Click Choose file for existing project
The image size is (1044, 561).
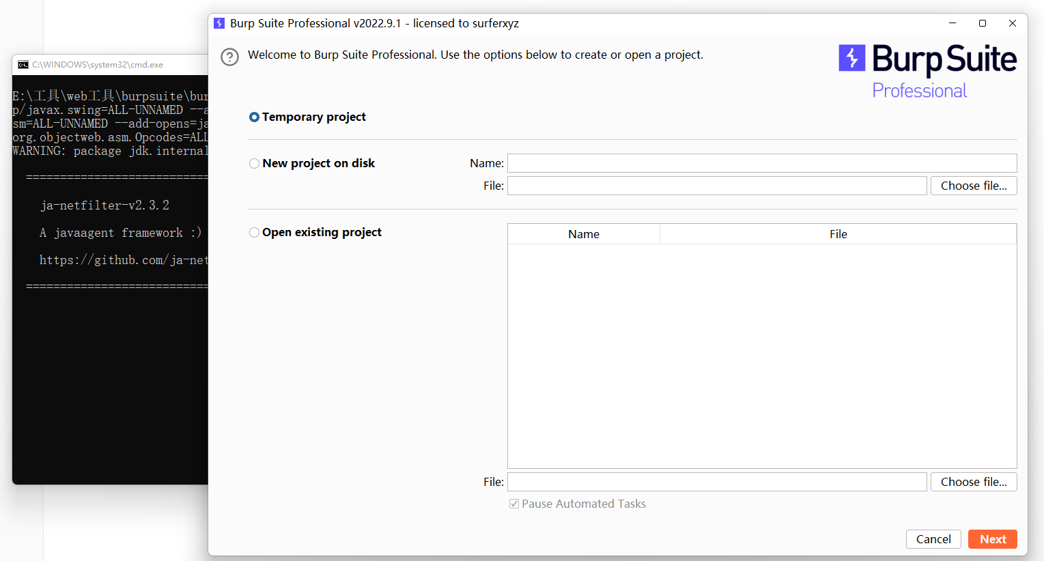coord(974,482)
